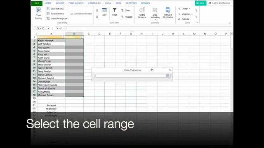Viewport: 264px width, 148px height.
Task: Open the Outline group dialog launcher
Action: tap(197, 23)
